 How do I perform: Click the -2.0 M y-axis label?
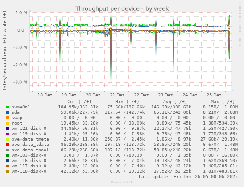(x=20, y=65)
